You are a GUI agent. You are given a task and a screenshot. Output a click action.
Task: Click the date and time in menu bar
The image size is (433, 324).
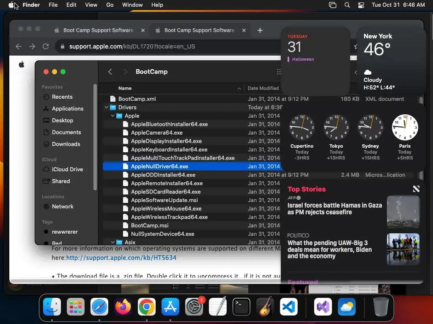point(398,5)
